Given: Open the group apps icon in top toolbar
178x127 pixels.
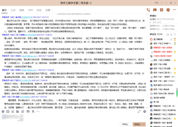Looking at the screenshot, I should (162, 10).
